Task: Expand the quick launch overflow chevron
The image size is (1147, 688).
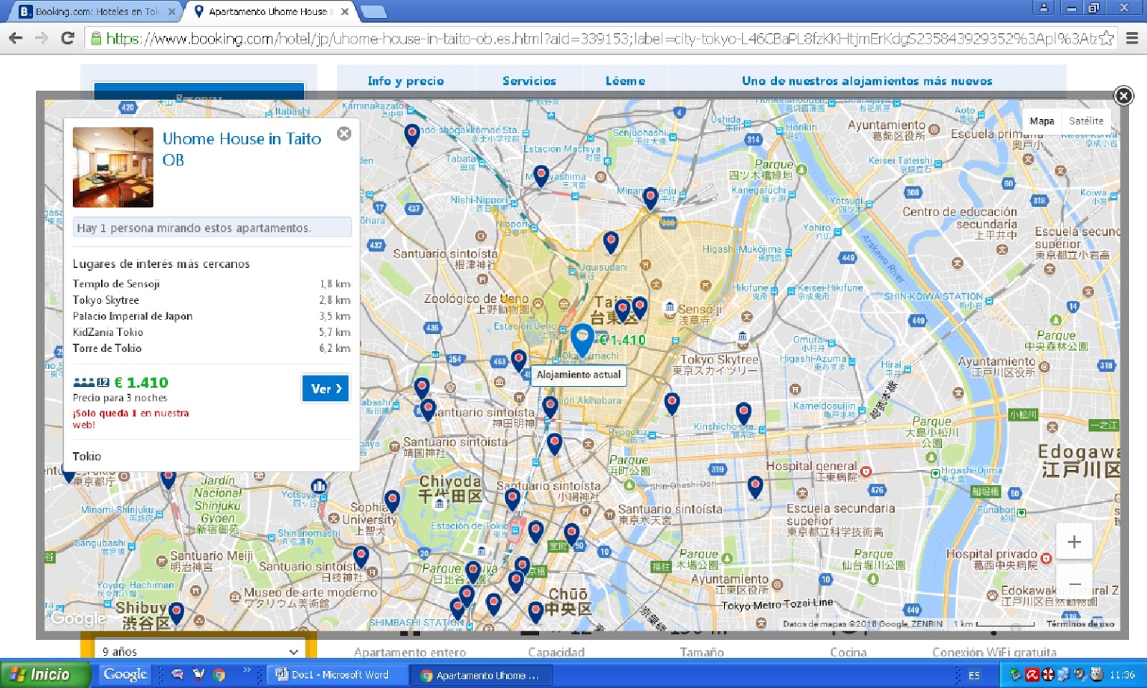Action: tap(247, 670)
